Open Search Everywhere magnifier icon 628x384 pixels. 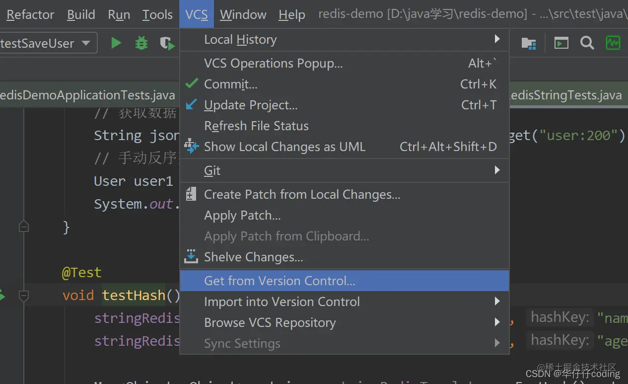click(x=587, y=43)
